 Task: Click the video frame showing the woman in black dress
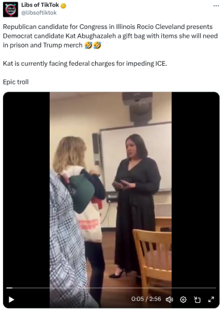(x=111, y=200)
